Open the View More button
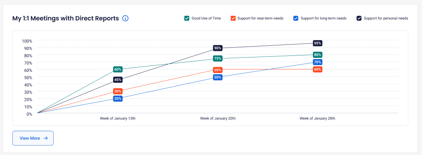Viewport: 422px width, 155px height. [33, 138]
